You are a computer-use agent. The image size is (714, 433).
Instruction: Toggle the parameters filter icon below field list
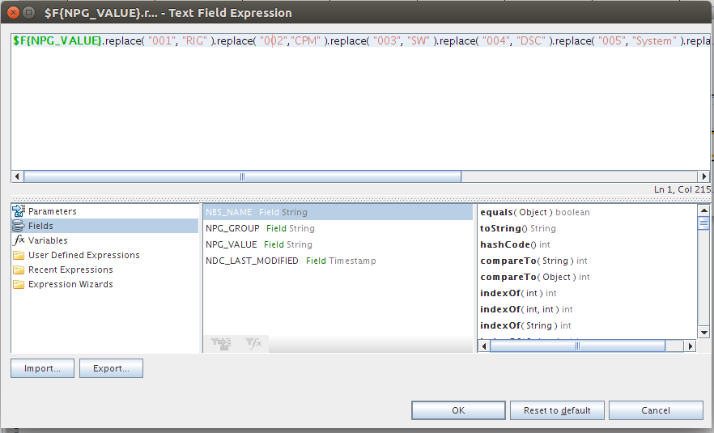click(220, 344)
